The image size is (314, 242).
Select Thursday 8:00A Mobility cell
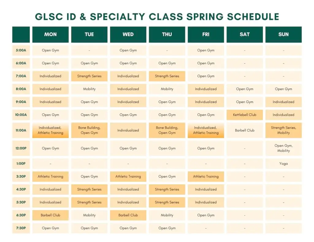point(167,89)
